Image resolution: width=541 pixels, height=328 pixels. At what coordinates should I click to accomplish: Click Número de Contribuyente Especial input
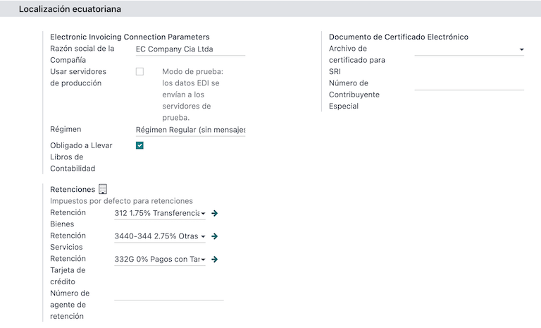coord(468,84)
